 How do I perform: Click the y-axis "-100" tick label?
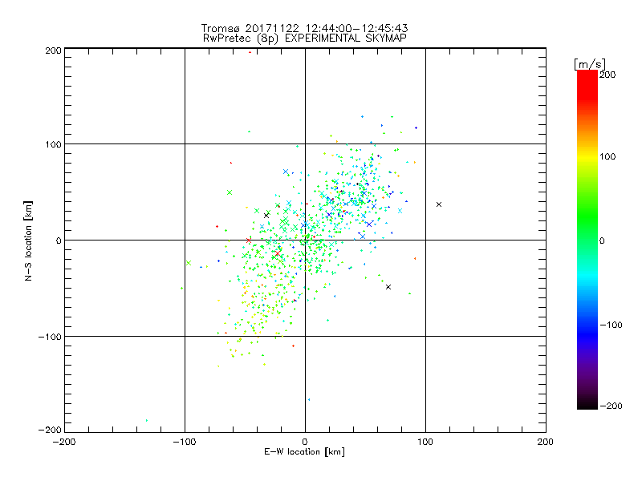(x=50, y=337)
